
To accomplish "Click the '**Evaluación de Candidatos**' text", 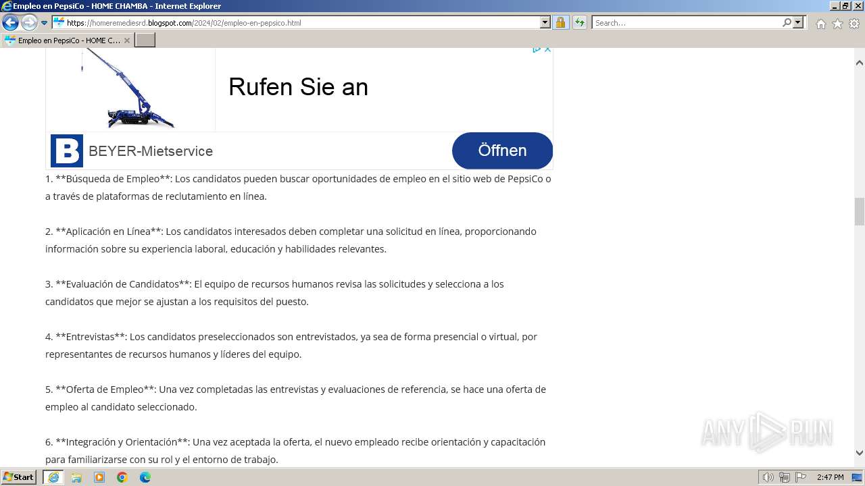I will (x=123, y=284).
